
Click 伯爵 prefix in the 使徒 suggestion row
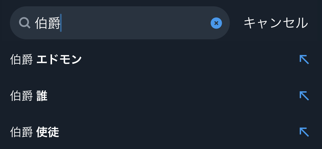coord(21,132)
